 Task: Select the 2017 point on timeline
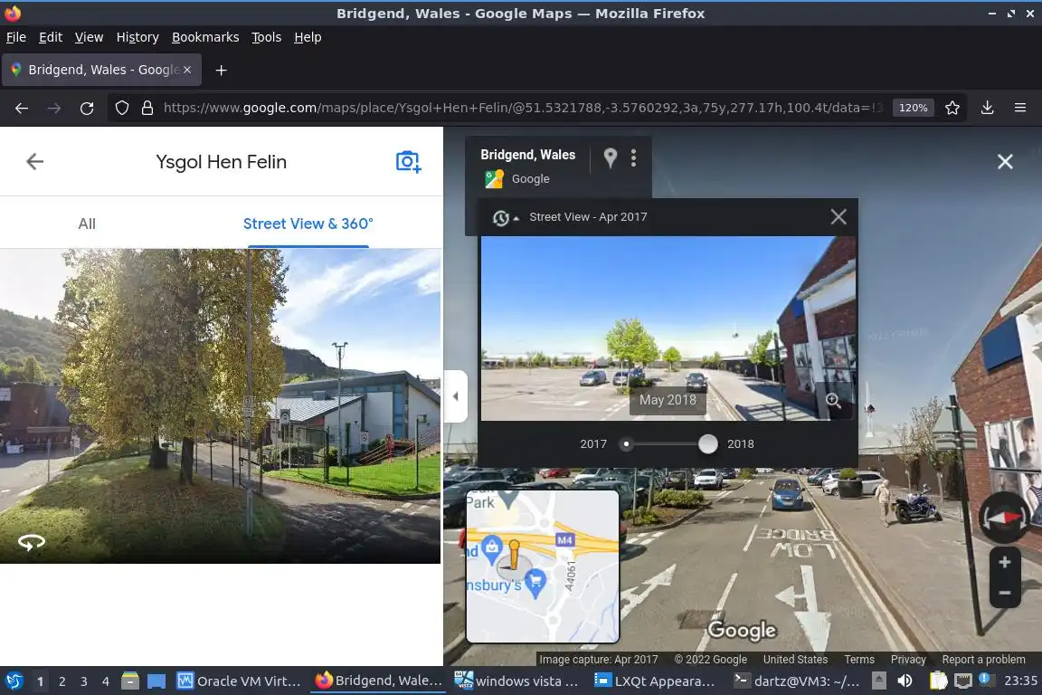pyautogui.click(x=626, y=444)
